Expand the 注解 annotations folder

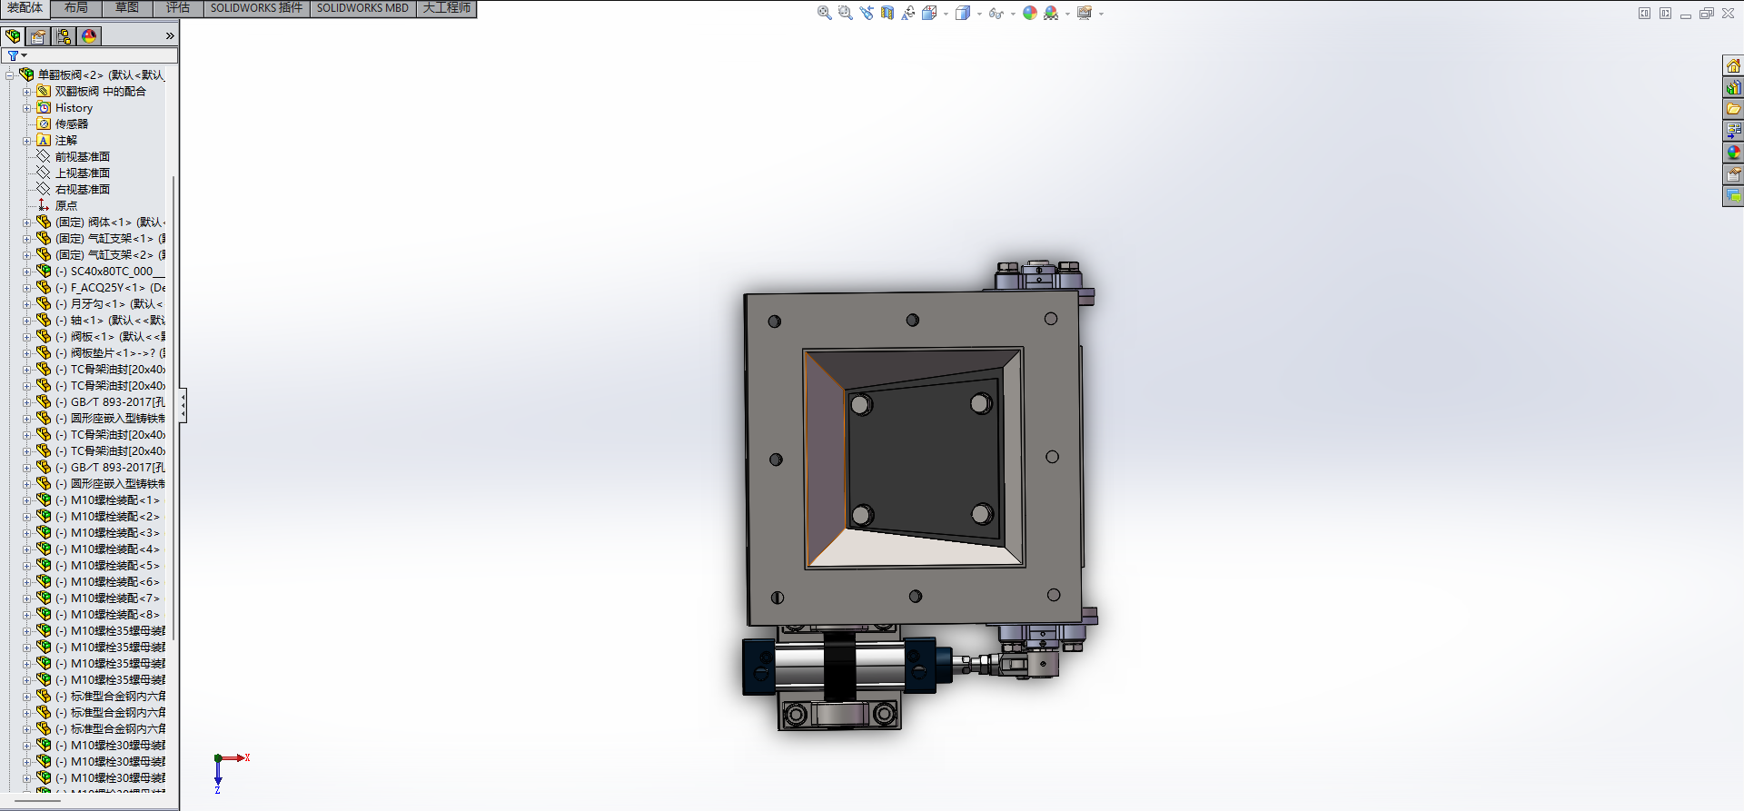[27, 141]
